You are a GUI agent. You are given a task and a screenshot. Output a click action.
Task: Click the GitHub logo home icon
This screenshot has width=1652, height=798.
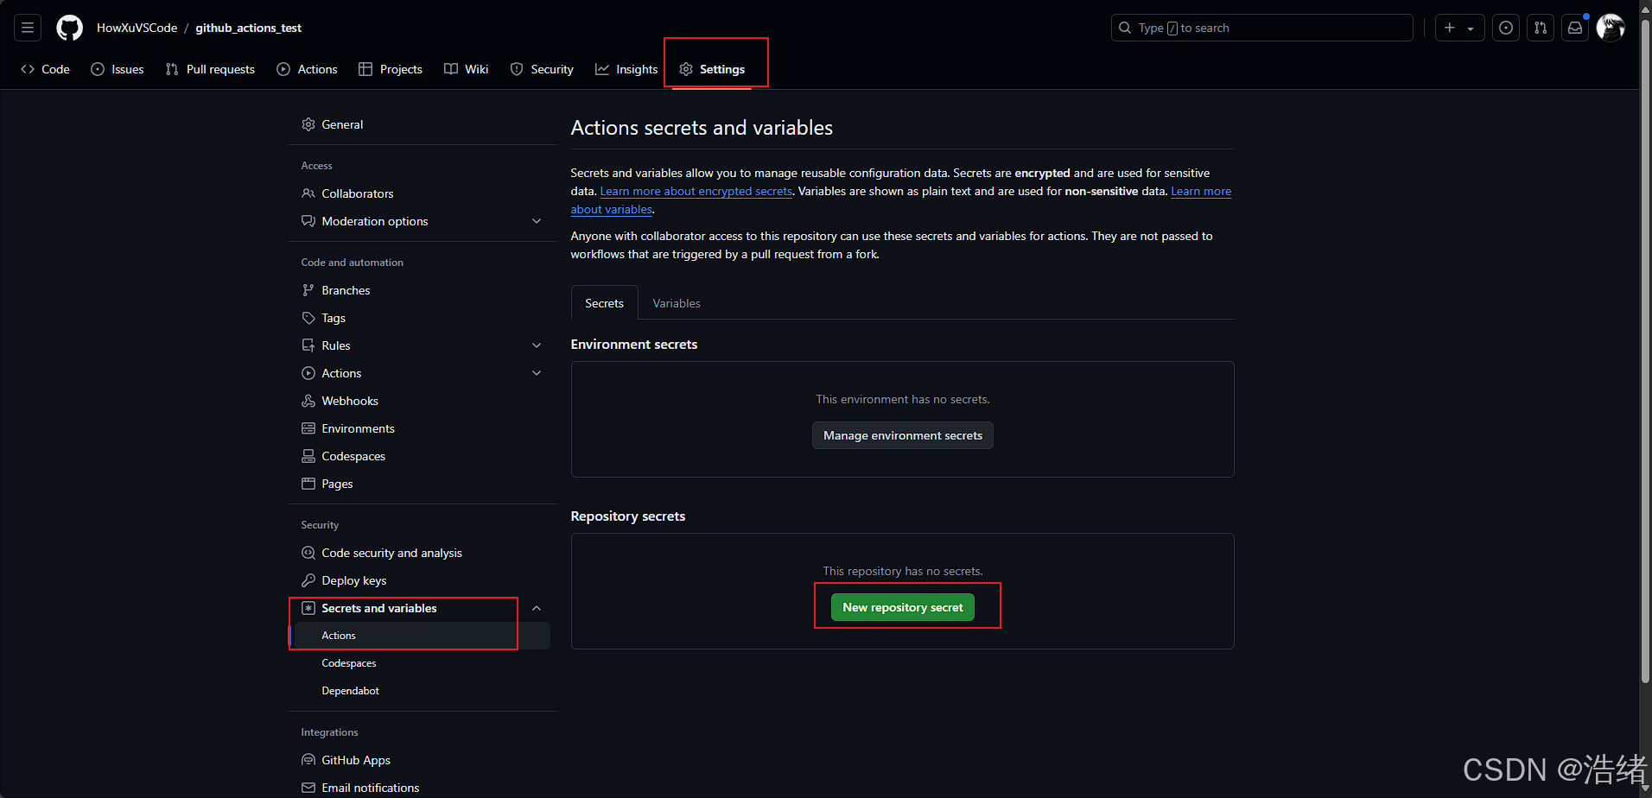point(69,28)
